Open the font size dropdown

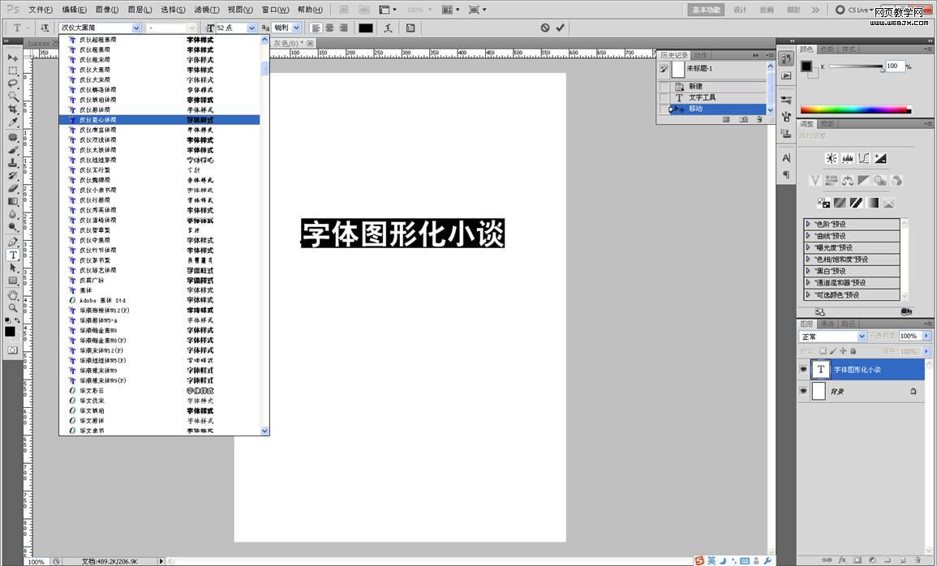coord(251,28)
